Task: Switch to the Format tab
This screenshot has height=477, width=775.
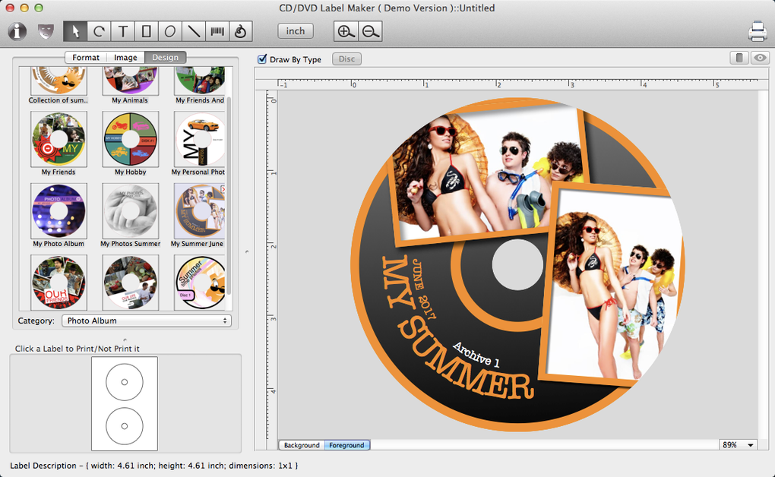Action: tap(86, 58)
